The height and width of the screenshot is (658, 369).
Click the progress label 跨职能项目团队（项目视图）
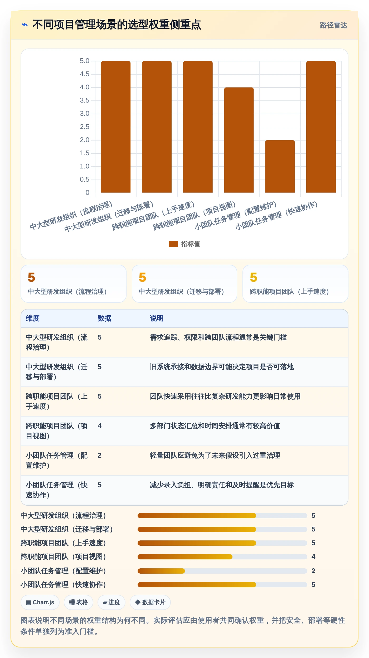click(63, 557)
